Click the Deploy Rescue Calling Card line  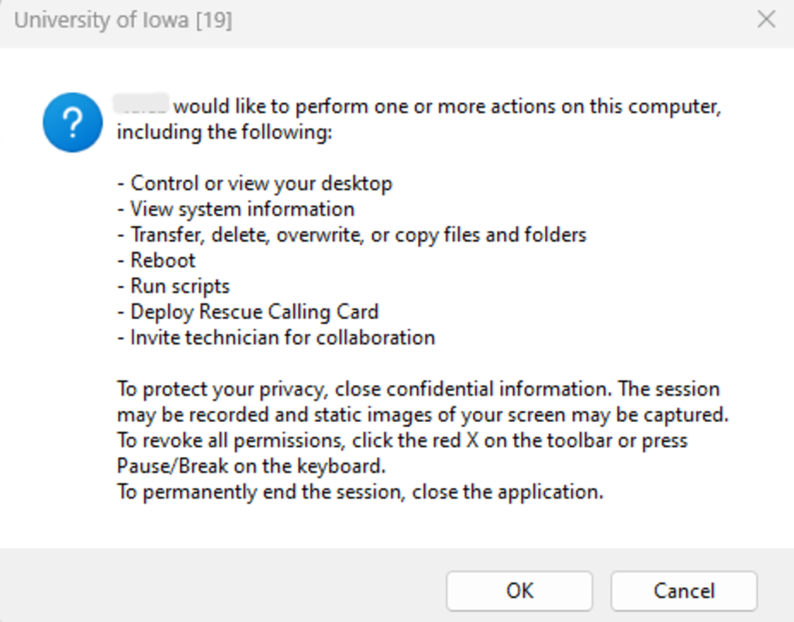tap(255, 312)
